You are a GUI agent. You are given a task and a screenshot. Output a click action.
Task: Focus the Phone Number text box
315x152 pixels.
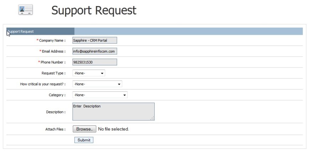point(95,62)
